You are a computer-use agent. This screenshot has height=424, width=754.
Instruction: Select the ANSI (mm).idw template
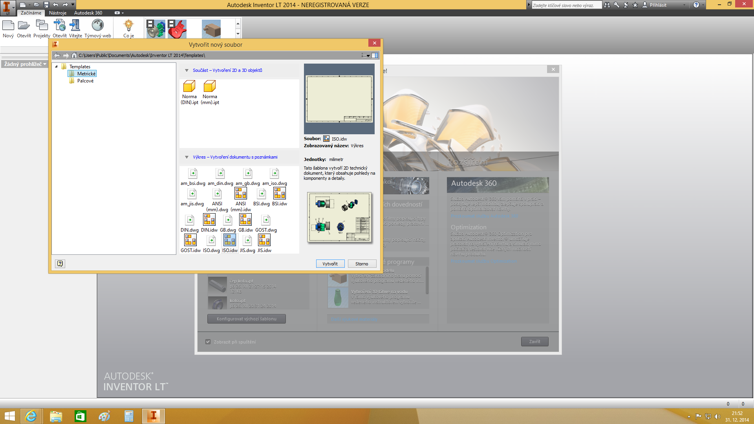pos(241,200)
